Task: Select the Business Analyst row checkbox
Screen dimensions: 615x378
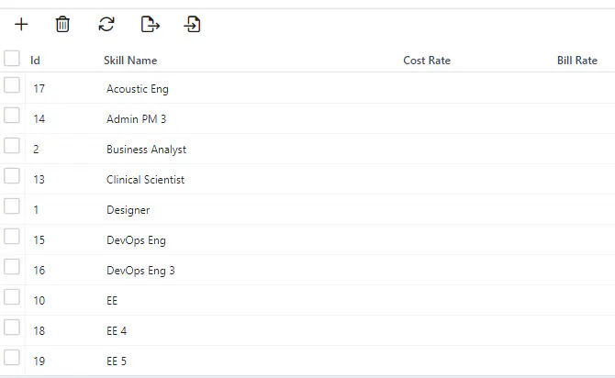Action: coord(12,146)
